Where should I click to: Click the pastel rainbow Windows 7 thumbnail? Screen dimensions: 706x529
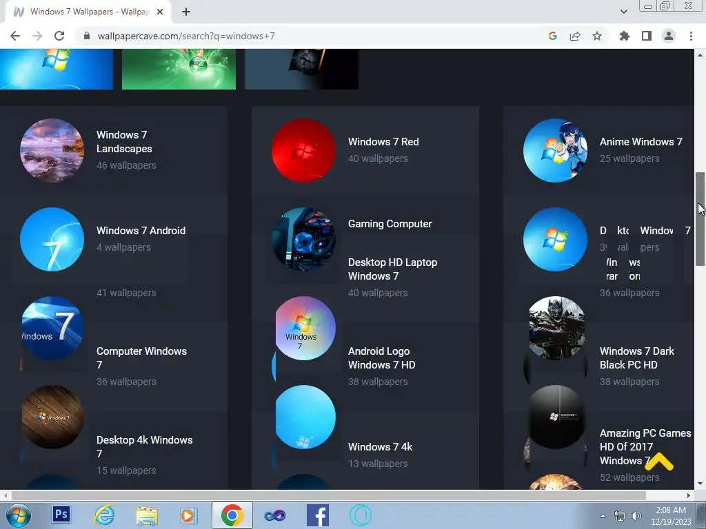[305, 328]
